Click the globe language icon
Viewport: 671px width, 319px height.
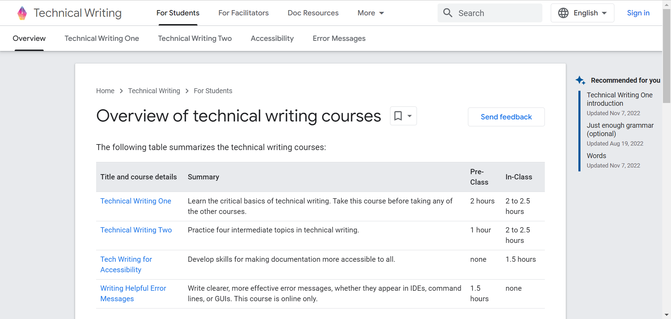coord(563,13)
